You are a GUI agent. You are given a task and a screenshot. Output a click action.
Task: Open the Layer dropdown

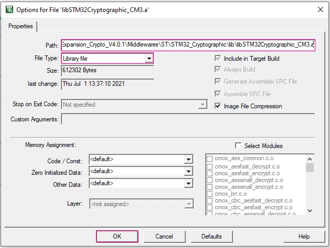189,204
